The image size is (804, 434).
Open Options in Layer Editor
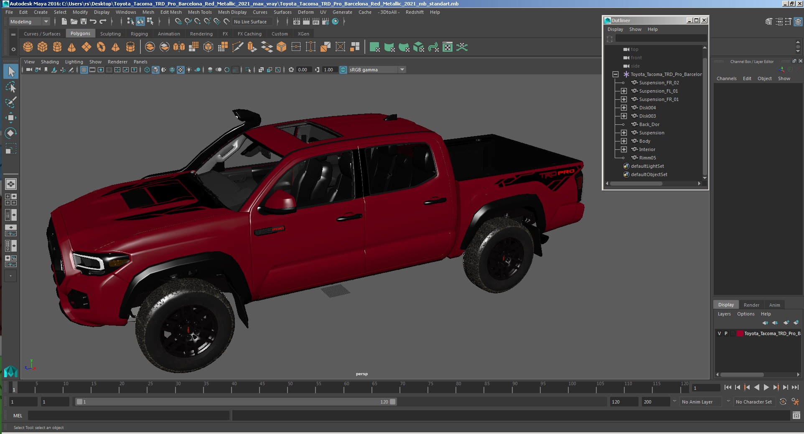click(745, 314)
